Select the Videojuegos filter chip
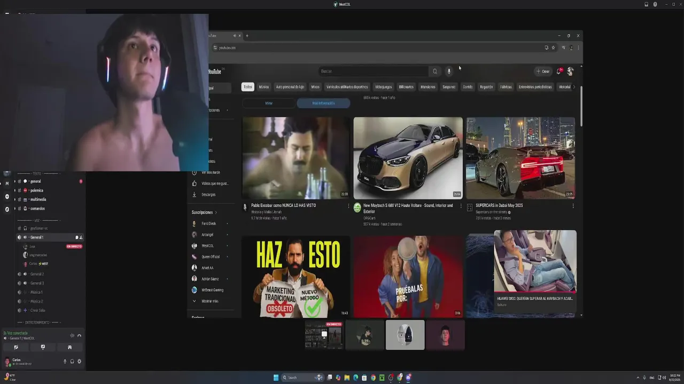The height and width of the screenshot is (384, 684). pyautogui.click(x=383, y=87)
